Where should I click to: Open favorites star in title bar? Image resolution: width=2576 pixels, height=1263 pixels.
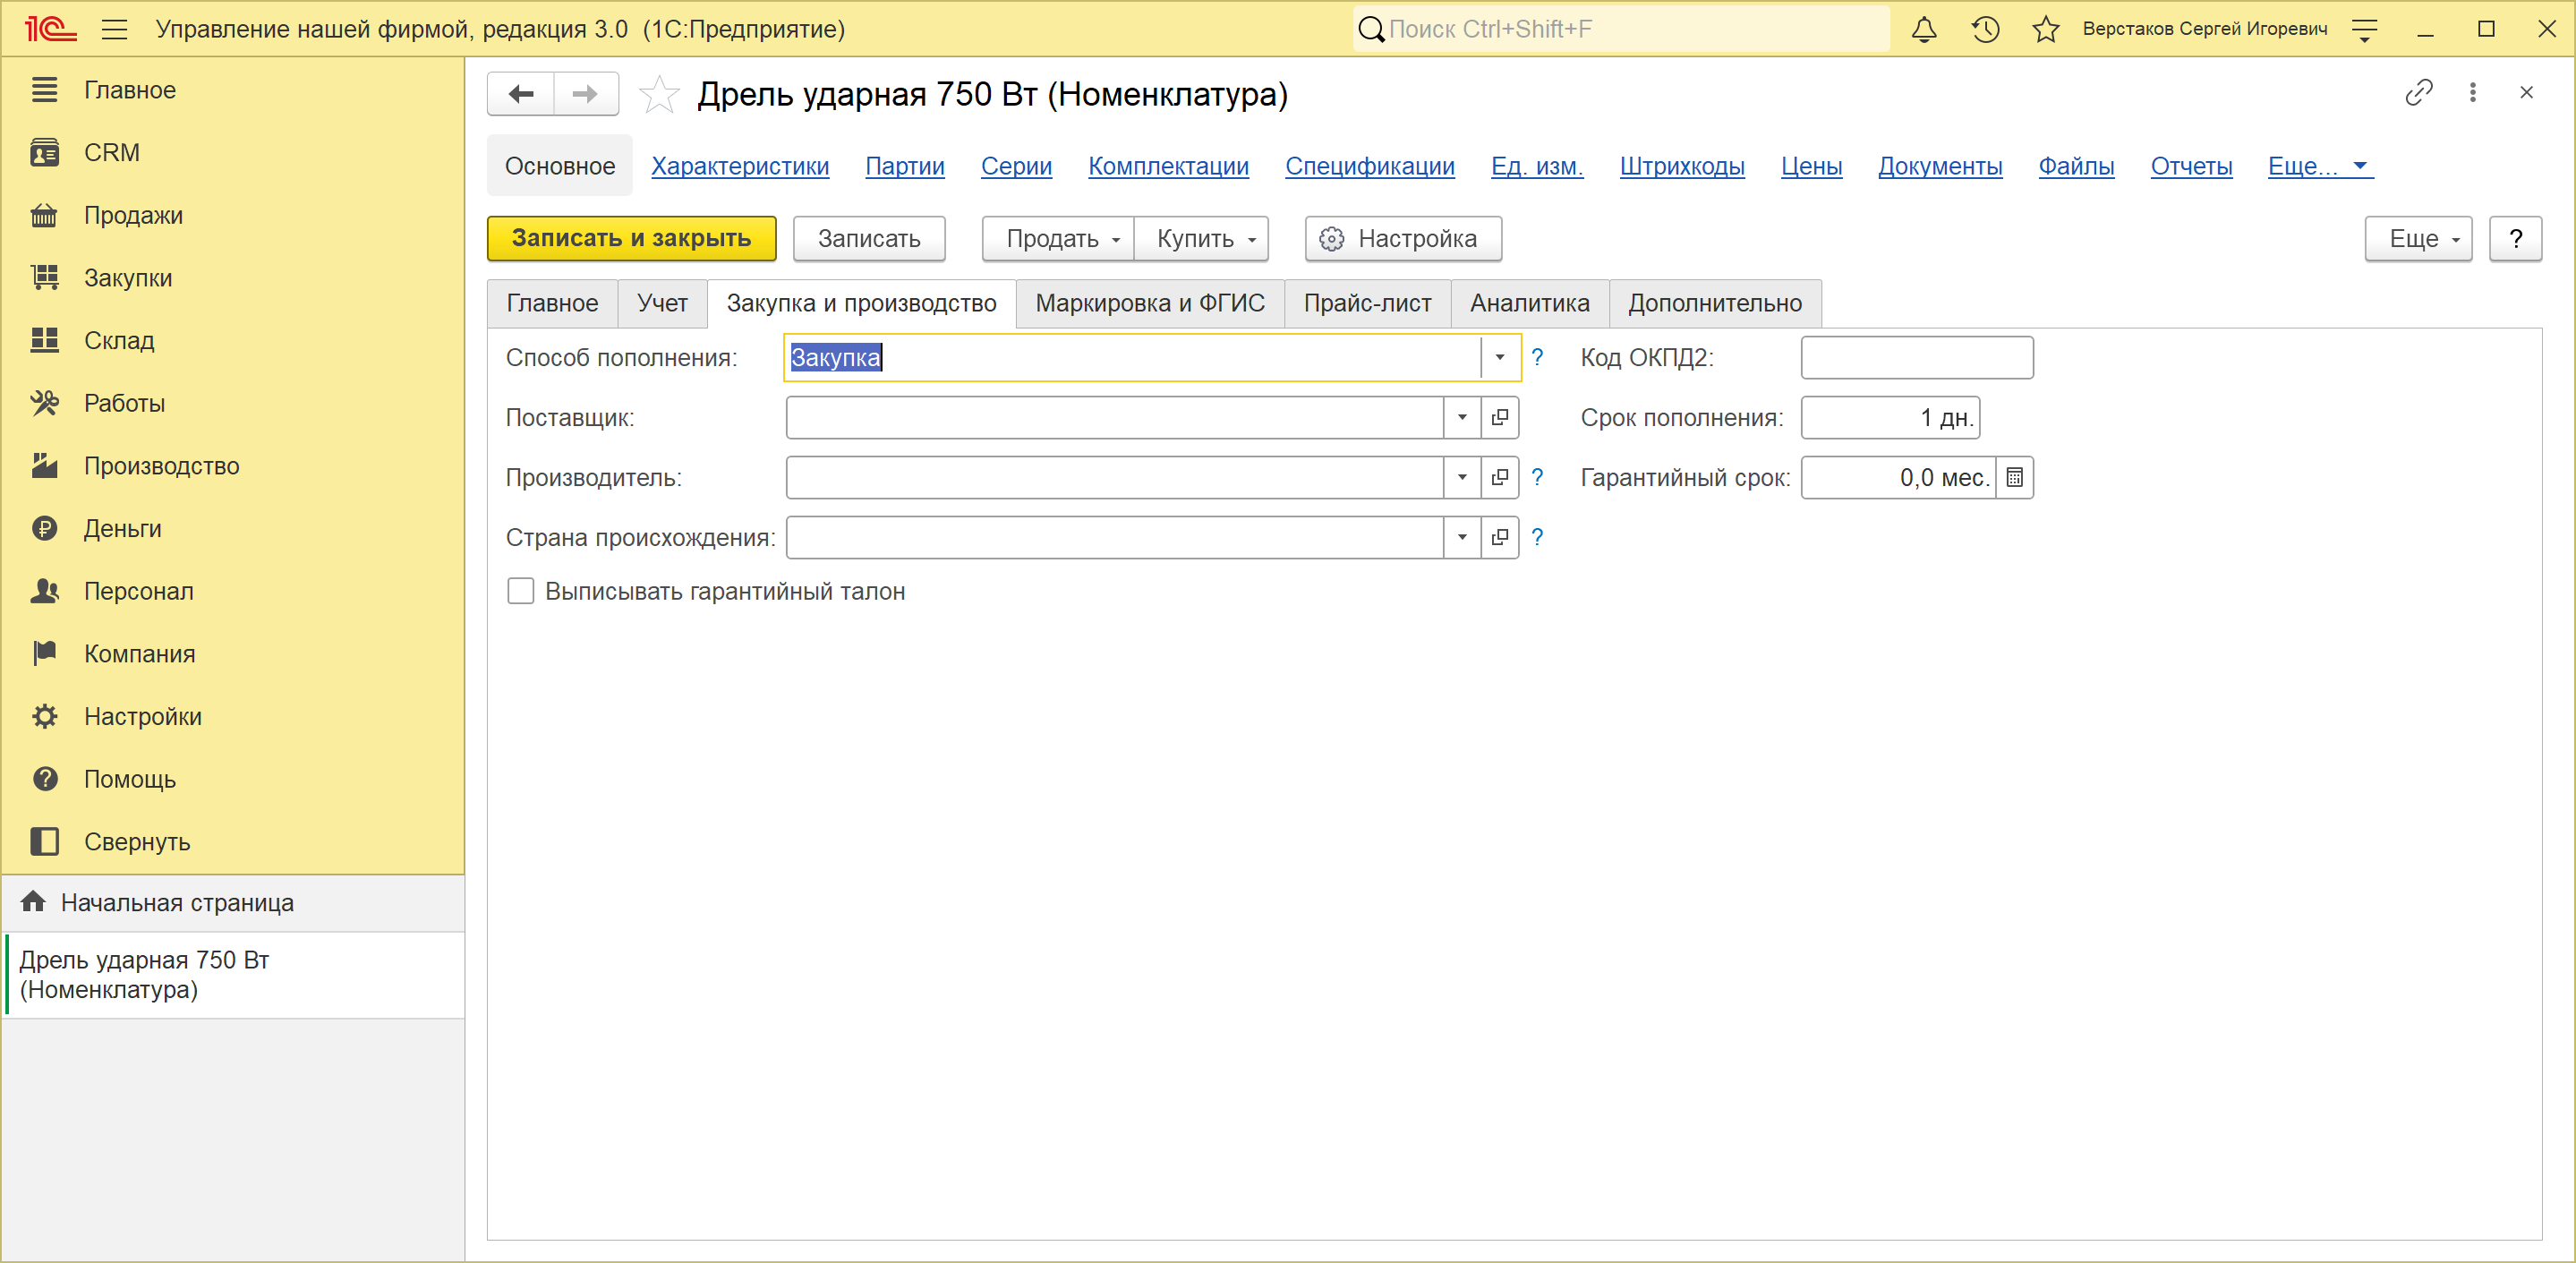[x=2046, y=29]
